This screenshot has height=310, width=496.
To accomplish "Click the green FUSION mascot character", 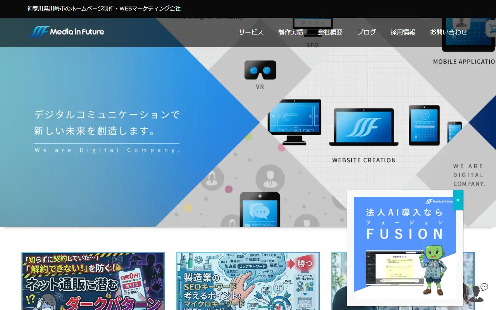I will (x=433, y=270).
